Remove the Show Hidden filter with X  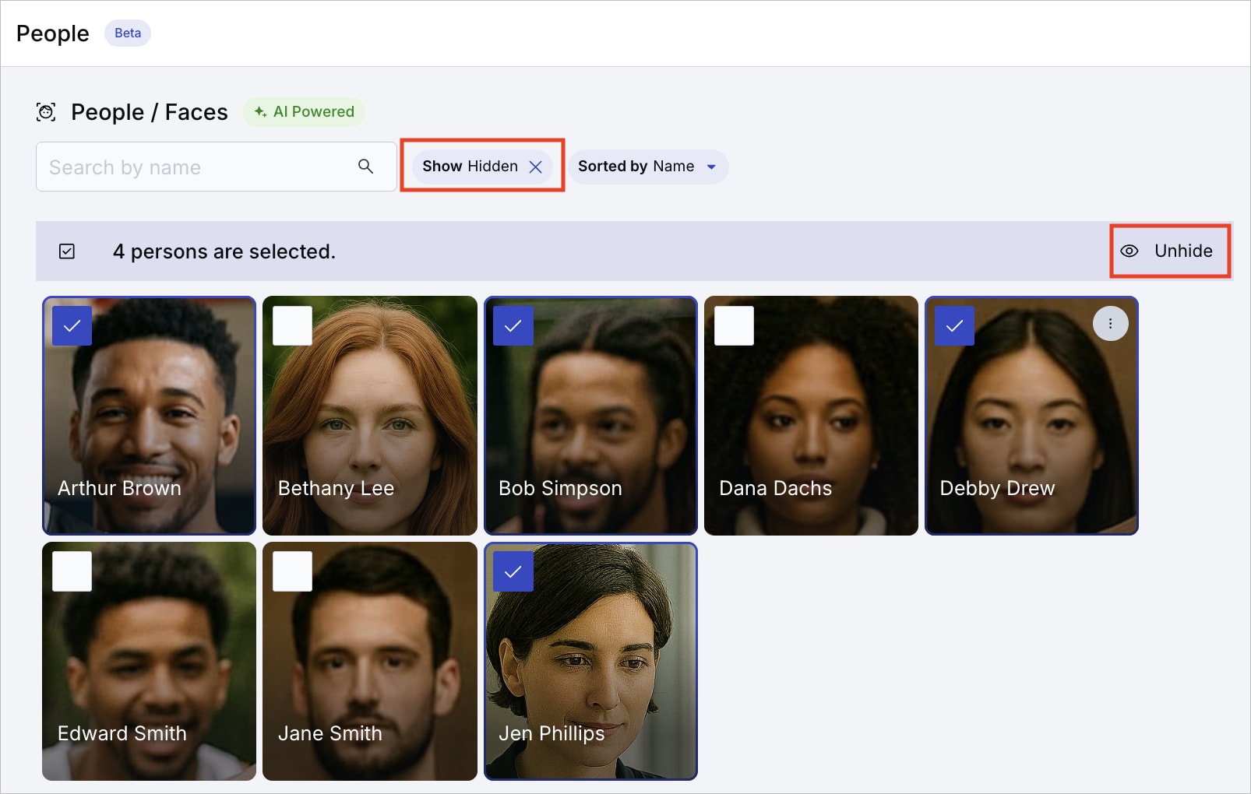[x=535, y=167]
